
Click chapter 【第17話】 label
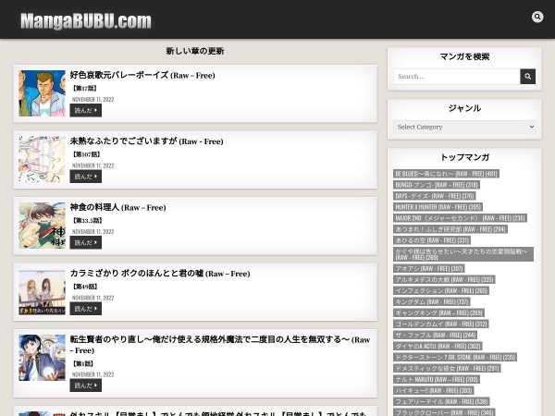[x=84, y=88]
